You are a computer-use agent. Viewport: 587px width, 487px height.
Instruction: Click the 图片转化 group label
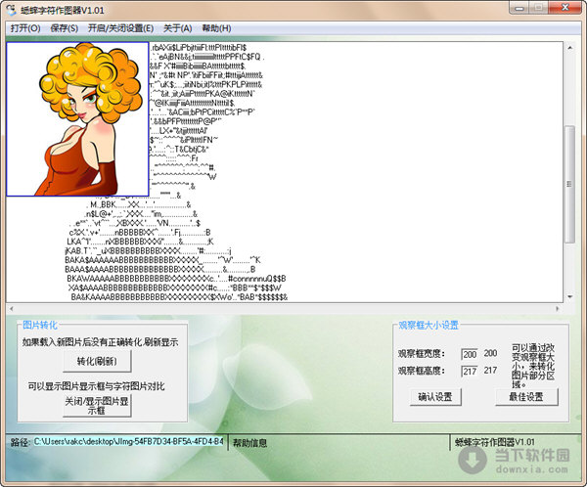pos(40,325)
